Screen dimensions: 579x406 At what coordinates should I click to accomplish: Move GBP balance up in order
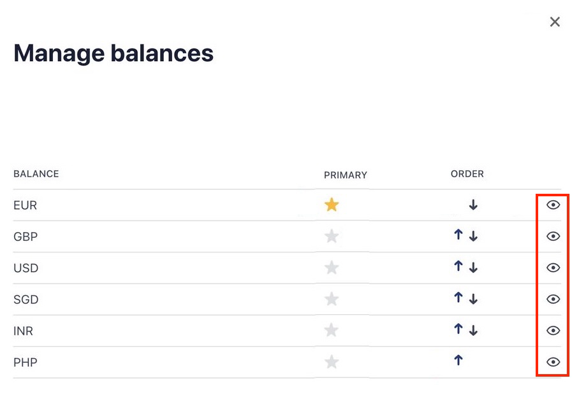pos(458,235)
